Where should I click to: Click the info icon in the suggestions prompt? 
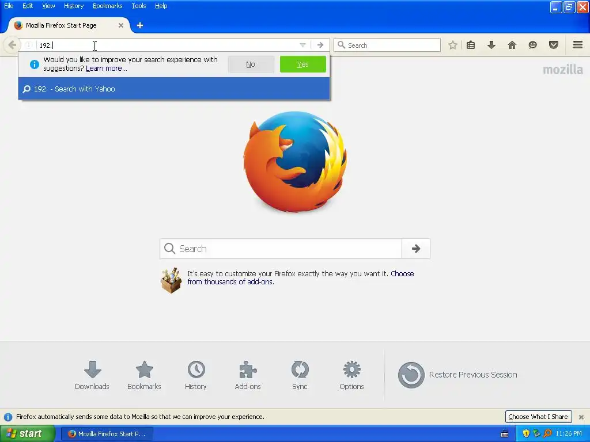(34, 64)
